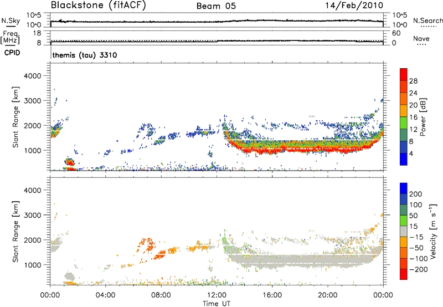This screenshot has width=443, height=307.
Task: Click the '12:00' time axis tick label
Action: 217,295
